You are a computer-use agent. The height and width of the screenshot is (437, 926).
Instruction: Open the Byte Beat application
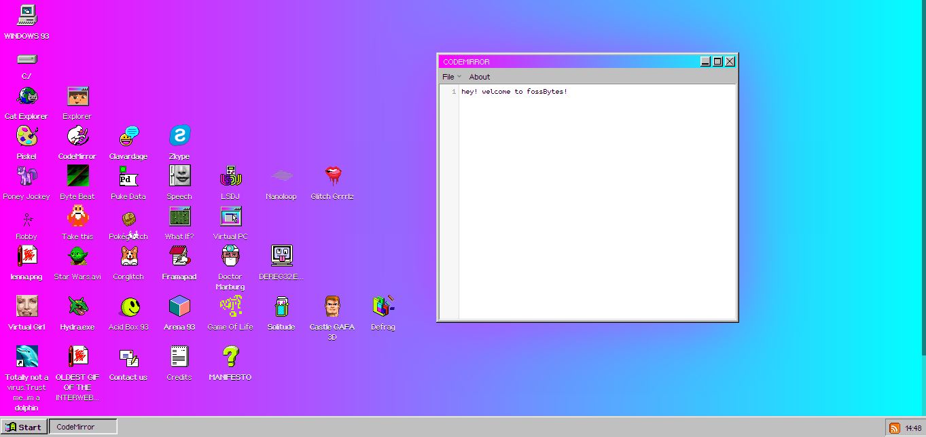77,178
